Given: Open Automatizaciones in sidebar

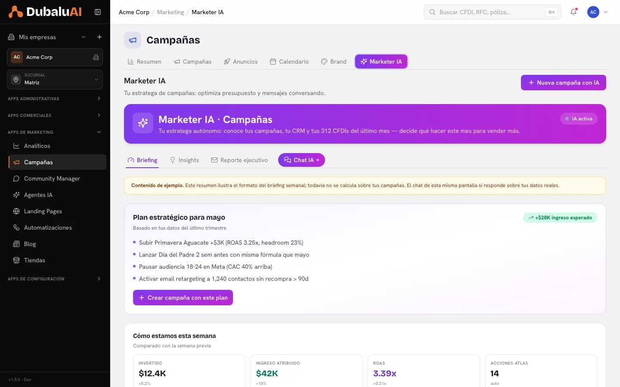Looking at the screenshot, I should point(57,227).
